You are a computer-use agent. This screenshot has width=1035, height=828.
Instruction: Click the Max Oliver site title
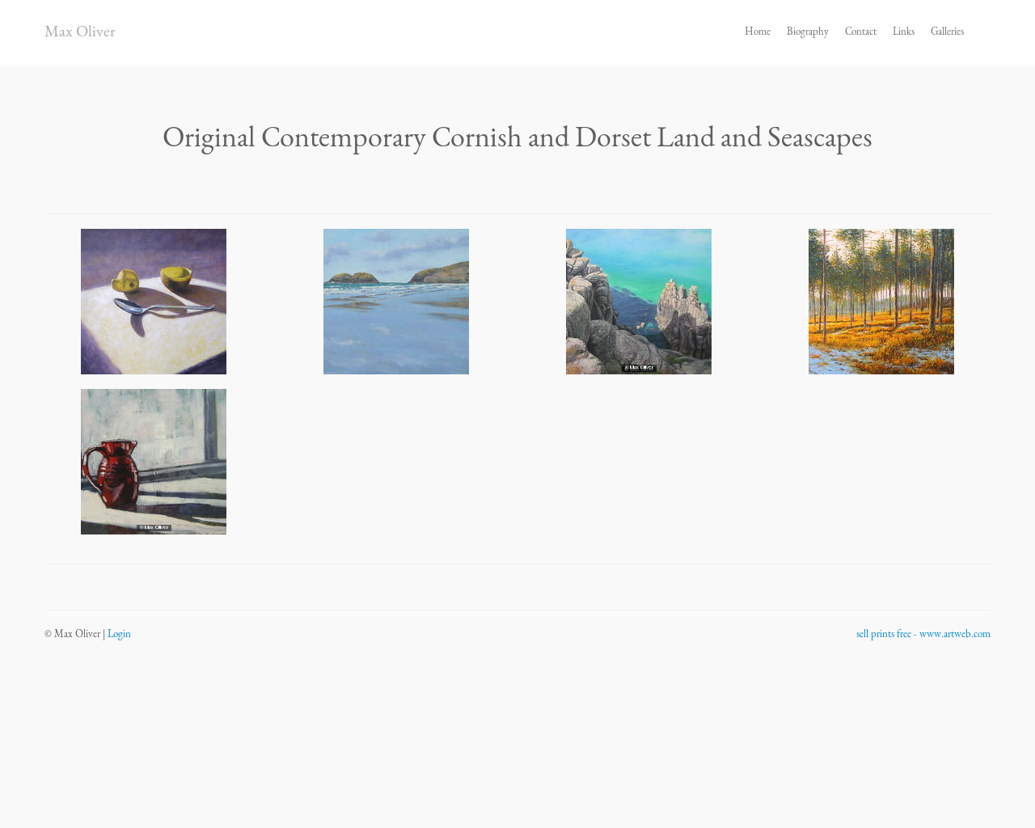(80, 32)
